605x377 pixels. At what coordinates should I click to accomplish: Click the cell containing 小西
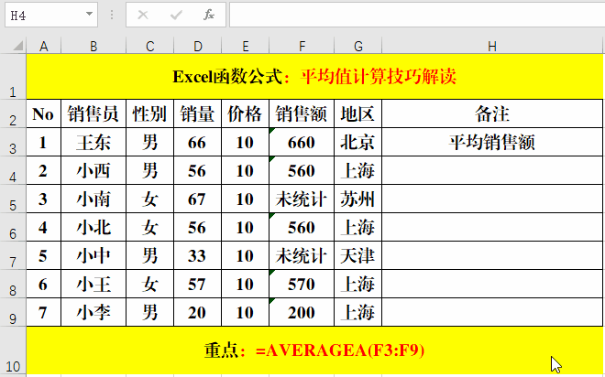click(93, 170)
